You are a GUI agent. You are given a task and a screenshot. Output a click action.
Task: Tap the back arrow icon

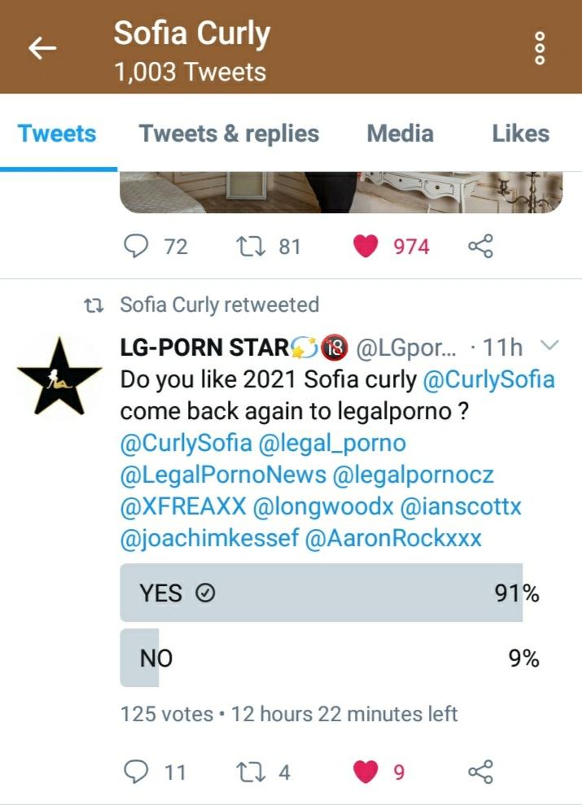pyautogui.click(x=42, y=49)
